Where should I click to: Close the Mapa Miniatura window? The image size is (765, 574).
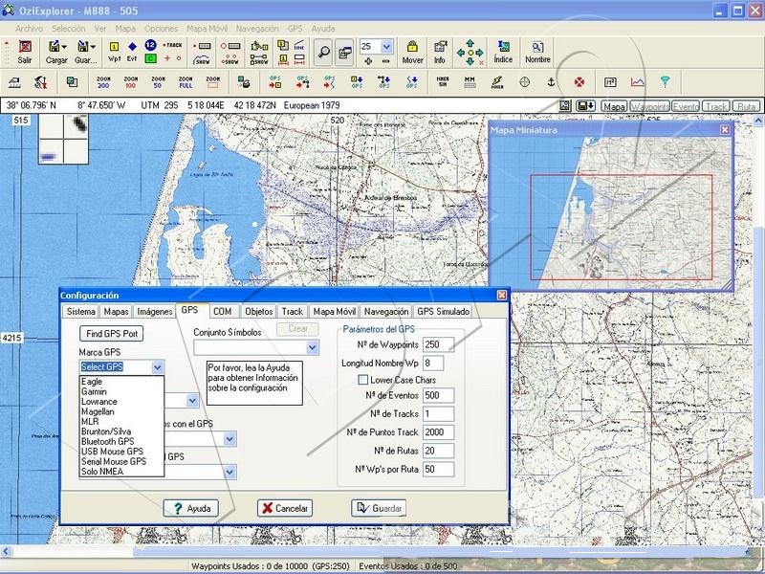pyautogui.click(x=725, y=129)
